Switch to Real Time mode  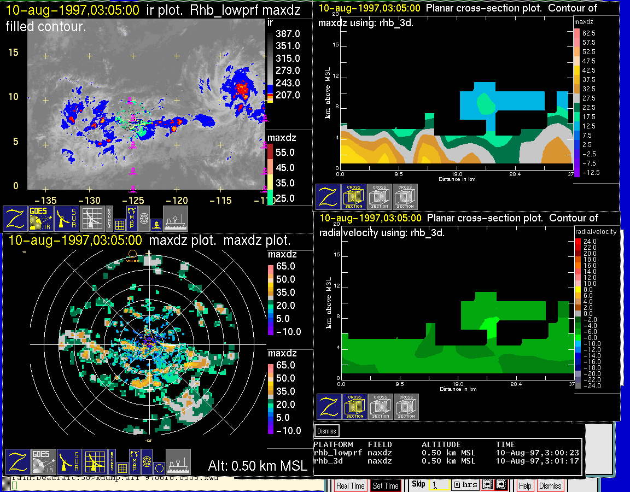tap(350, 486)
